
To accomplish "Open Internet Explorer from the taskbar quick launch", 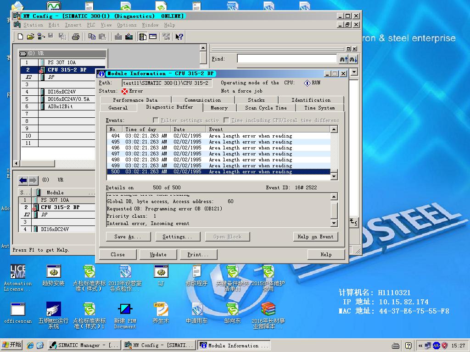I will pos(30,345).
